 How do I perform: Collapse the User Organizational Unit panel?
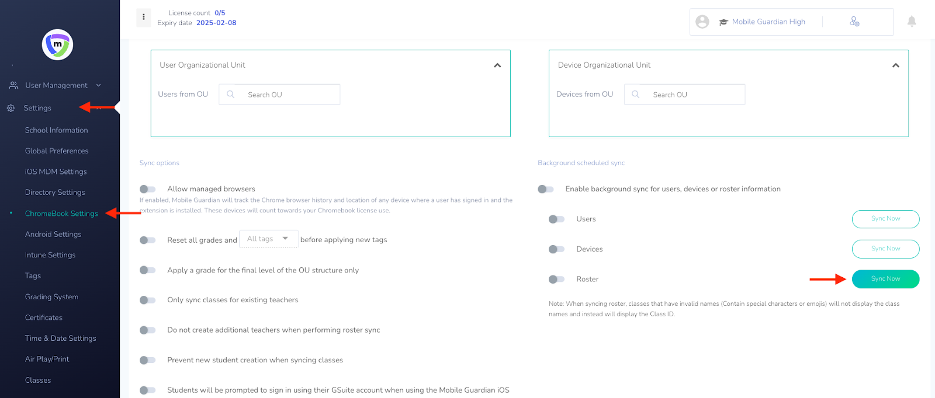tap(497, 65)
